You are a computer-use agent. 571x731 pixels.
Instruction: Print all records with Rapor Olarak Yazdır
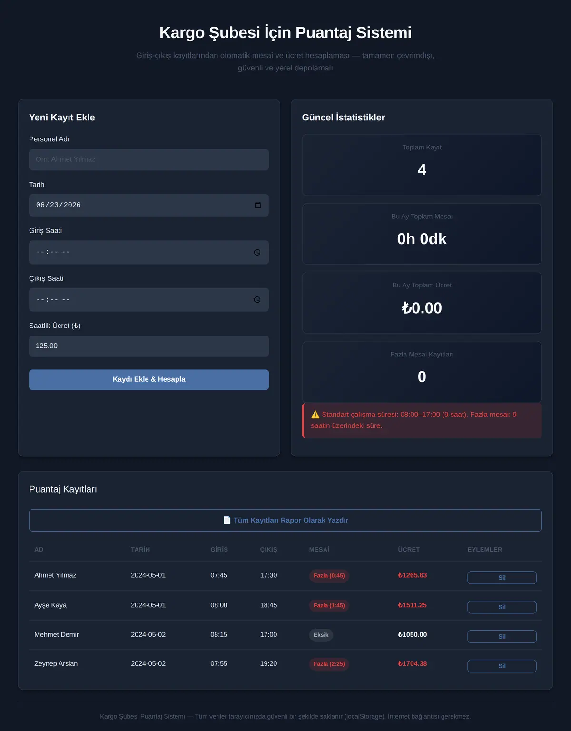(285, 520)
